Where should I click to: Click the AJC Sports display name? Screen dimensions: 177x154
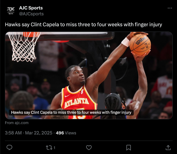(x=31, y=8)
